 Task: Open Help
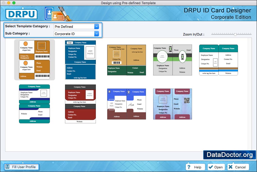[195, 167]
